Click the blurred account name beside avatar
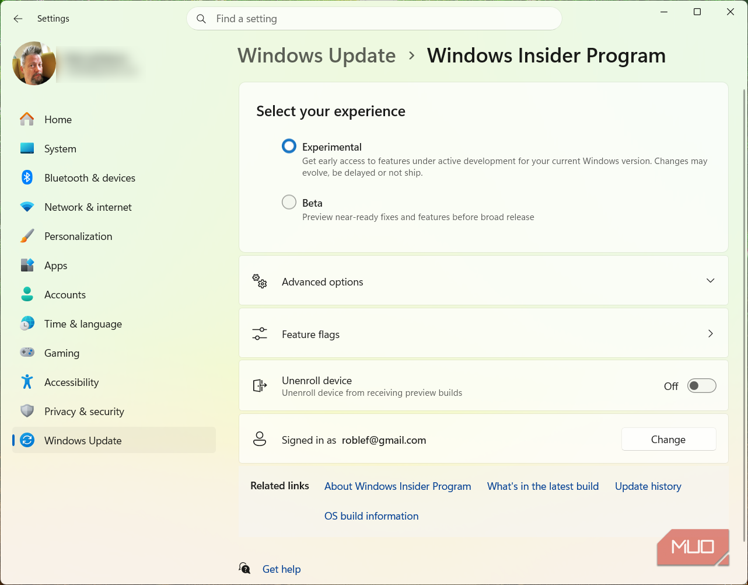 point(102,64)
